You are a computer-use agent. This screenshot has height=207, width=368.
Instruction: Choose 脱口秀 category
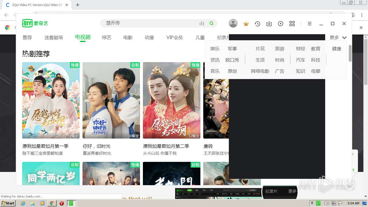tap(232, 60)
